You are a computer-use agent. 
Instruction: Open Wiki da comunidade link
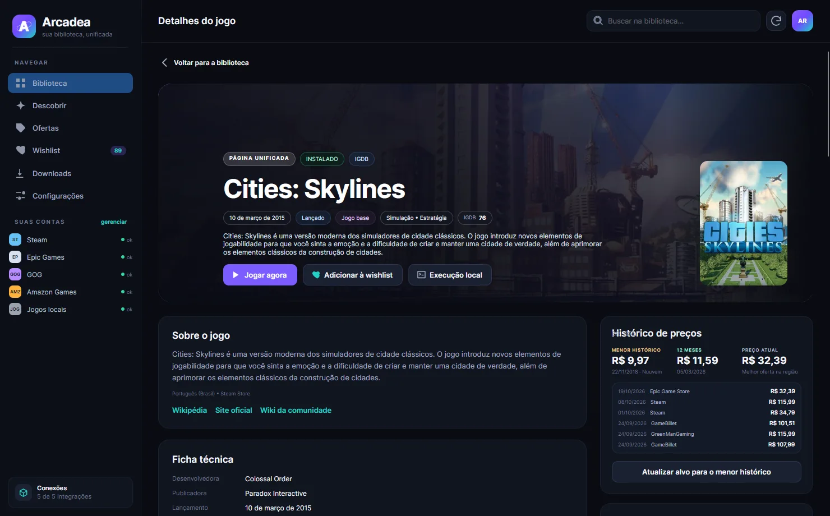296,410
